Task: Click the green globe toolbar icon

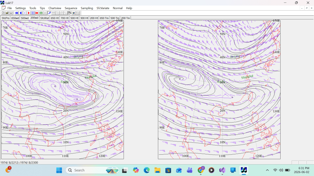Action: [x=41, y=13]
